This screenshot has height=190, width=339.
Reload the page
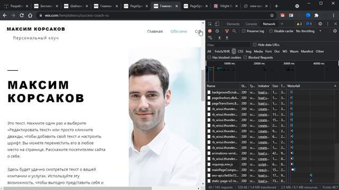(22, 15)
